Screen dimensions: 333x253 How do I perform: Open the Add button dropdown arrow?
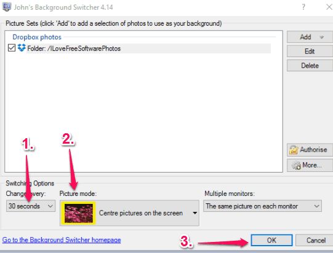pos(321,37)
